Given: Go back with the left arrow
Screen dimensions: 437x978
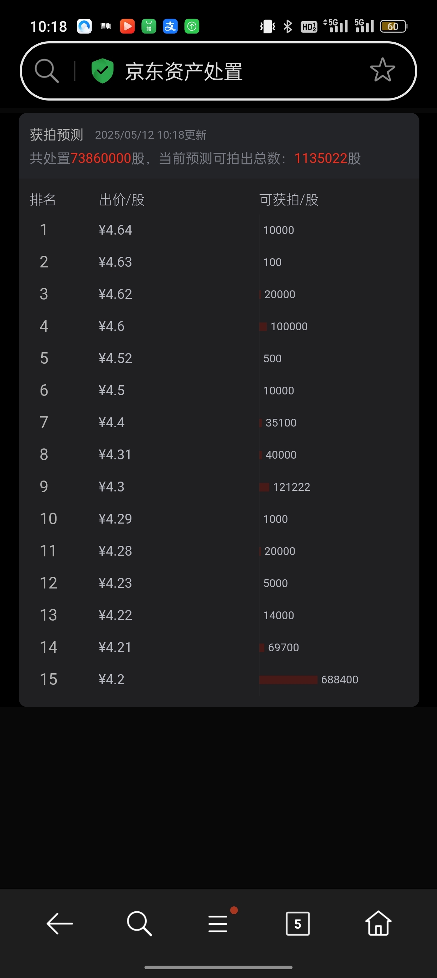Looking at the screenshot, I should click(60, 923).
